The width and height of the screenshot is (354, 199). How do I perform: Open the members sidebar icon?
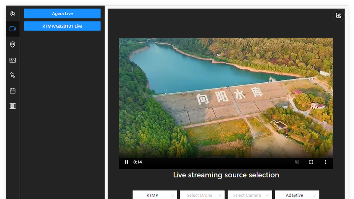tap(13, 14)
